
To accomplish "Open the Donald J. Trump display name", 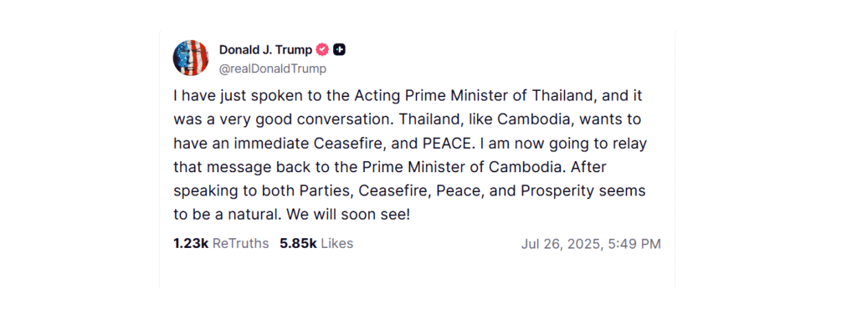I will click(x=265, y=49).
